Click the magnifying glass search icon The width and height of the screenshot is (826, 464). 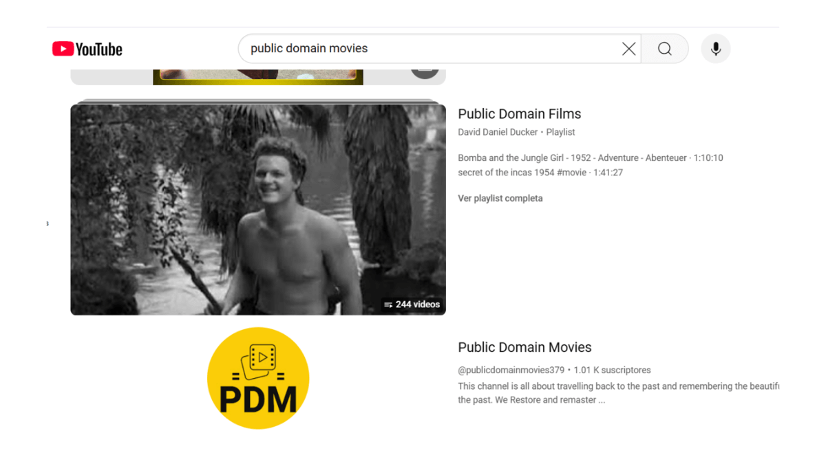664,48
